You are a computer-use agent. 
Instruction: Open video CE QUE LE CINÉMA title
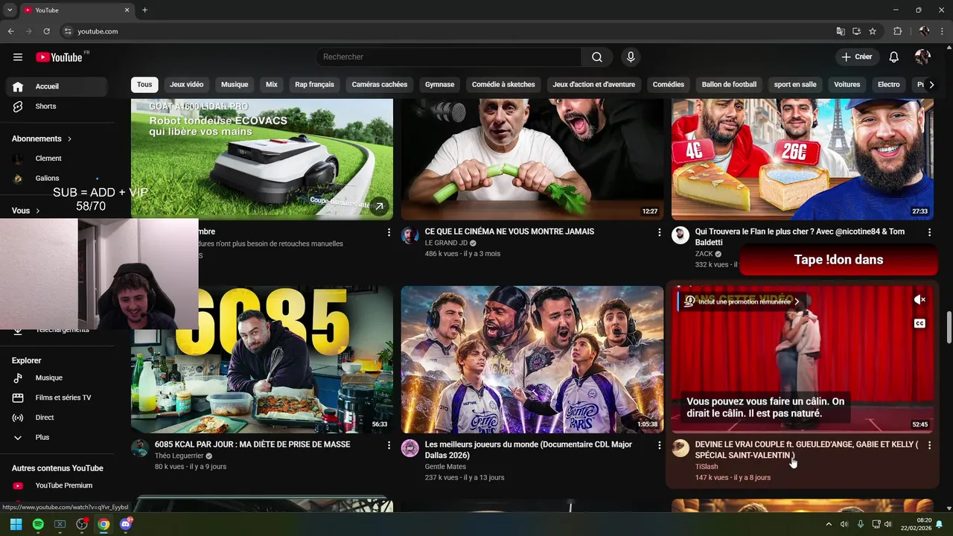pyautogui.click(x=509, y=232)
